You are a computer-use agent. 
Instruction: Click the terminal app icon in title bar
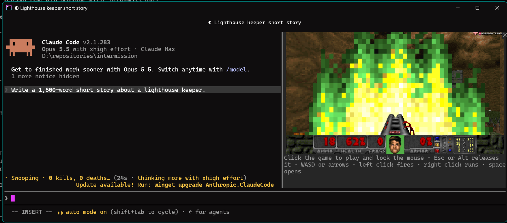point(9,8)
